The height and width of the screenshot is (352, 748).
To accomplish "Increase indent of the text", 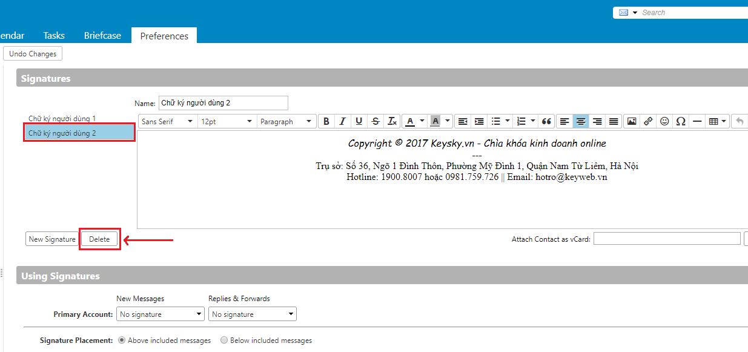I will [479, 121].
